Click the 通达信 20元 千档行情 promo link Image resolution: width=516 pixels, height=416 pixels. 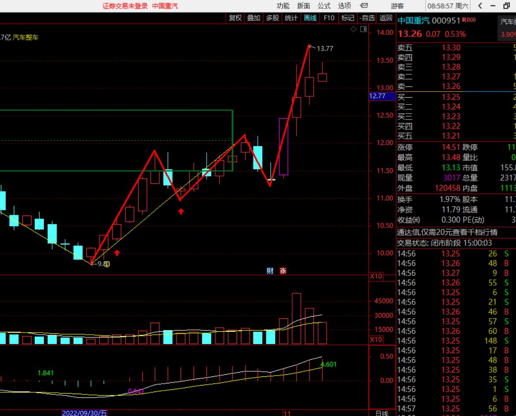pyautogui.click(x=447, y=232)
